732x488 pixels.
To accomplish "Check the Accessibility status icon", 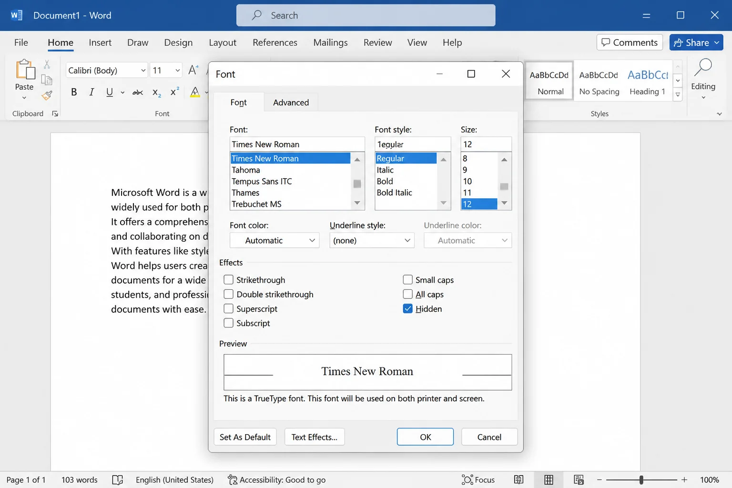I will click(233, 480).
